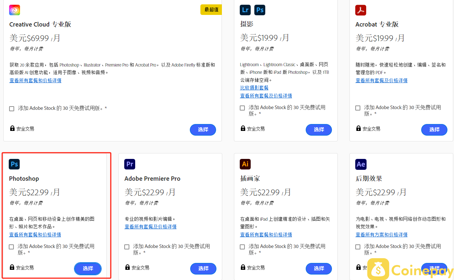Open 查看所有套餐和价格详情 under Creative Cloud
Screen dimensions: 454x280
coord(35,81)
